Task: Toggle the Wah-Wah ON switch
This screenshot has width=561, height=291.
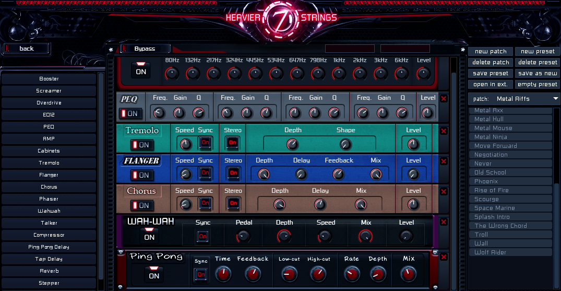Action: point(149,235)
